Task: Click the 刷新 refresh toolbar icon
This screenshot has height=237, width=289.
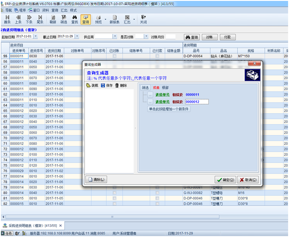Action: click(53, 19)
